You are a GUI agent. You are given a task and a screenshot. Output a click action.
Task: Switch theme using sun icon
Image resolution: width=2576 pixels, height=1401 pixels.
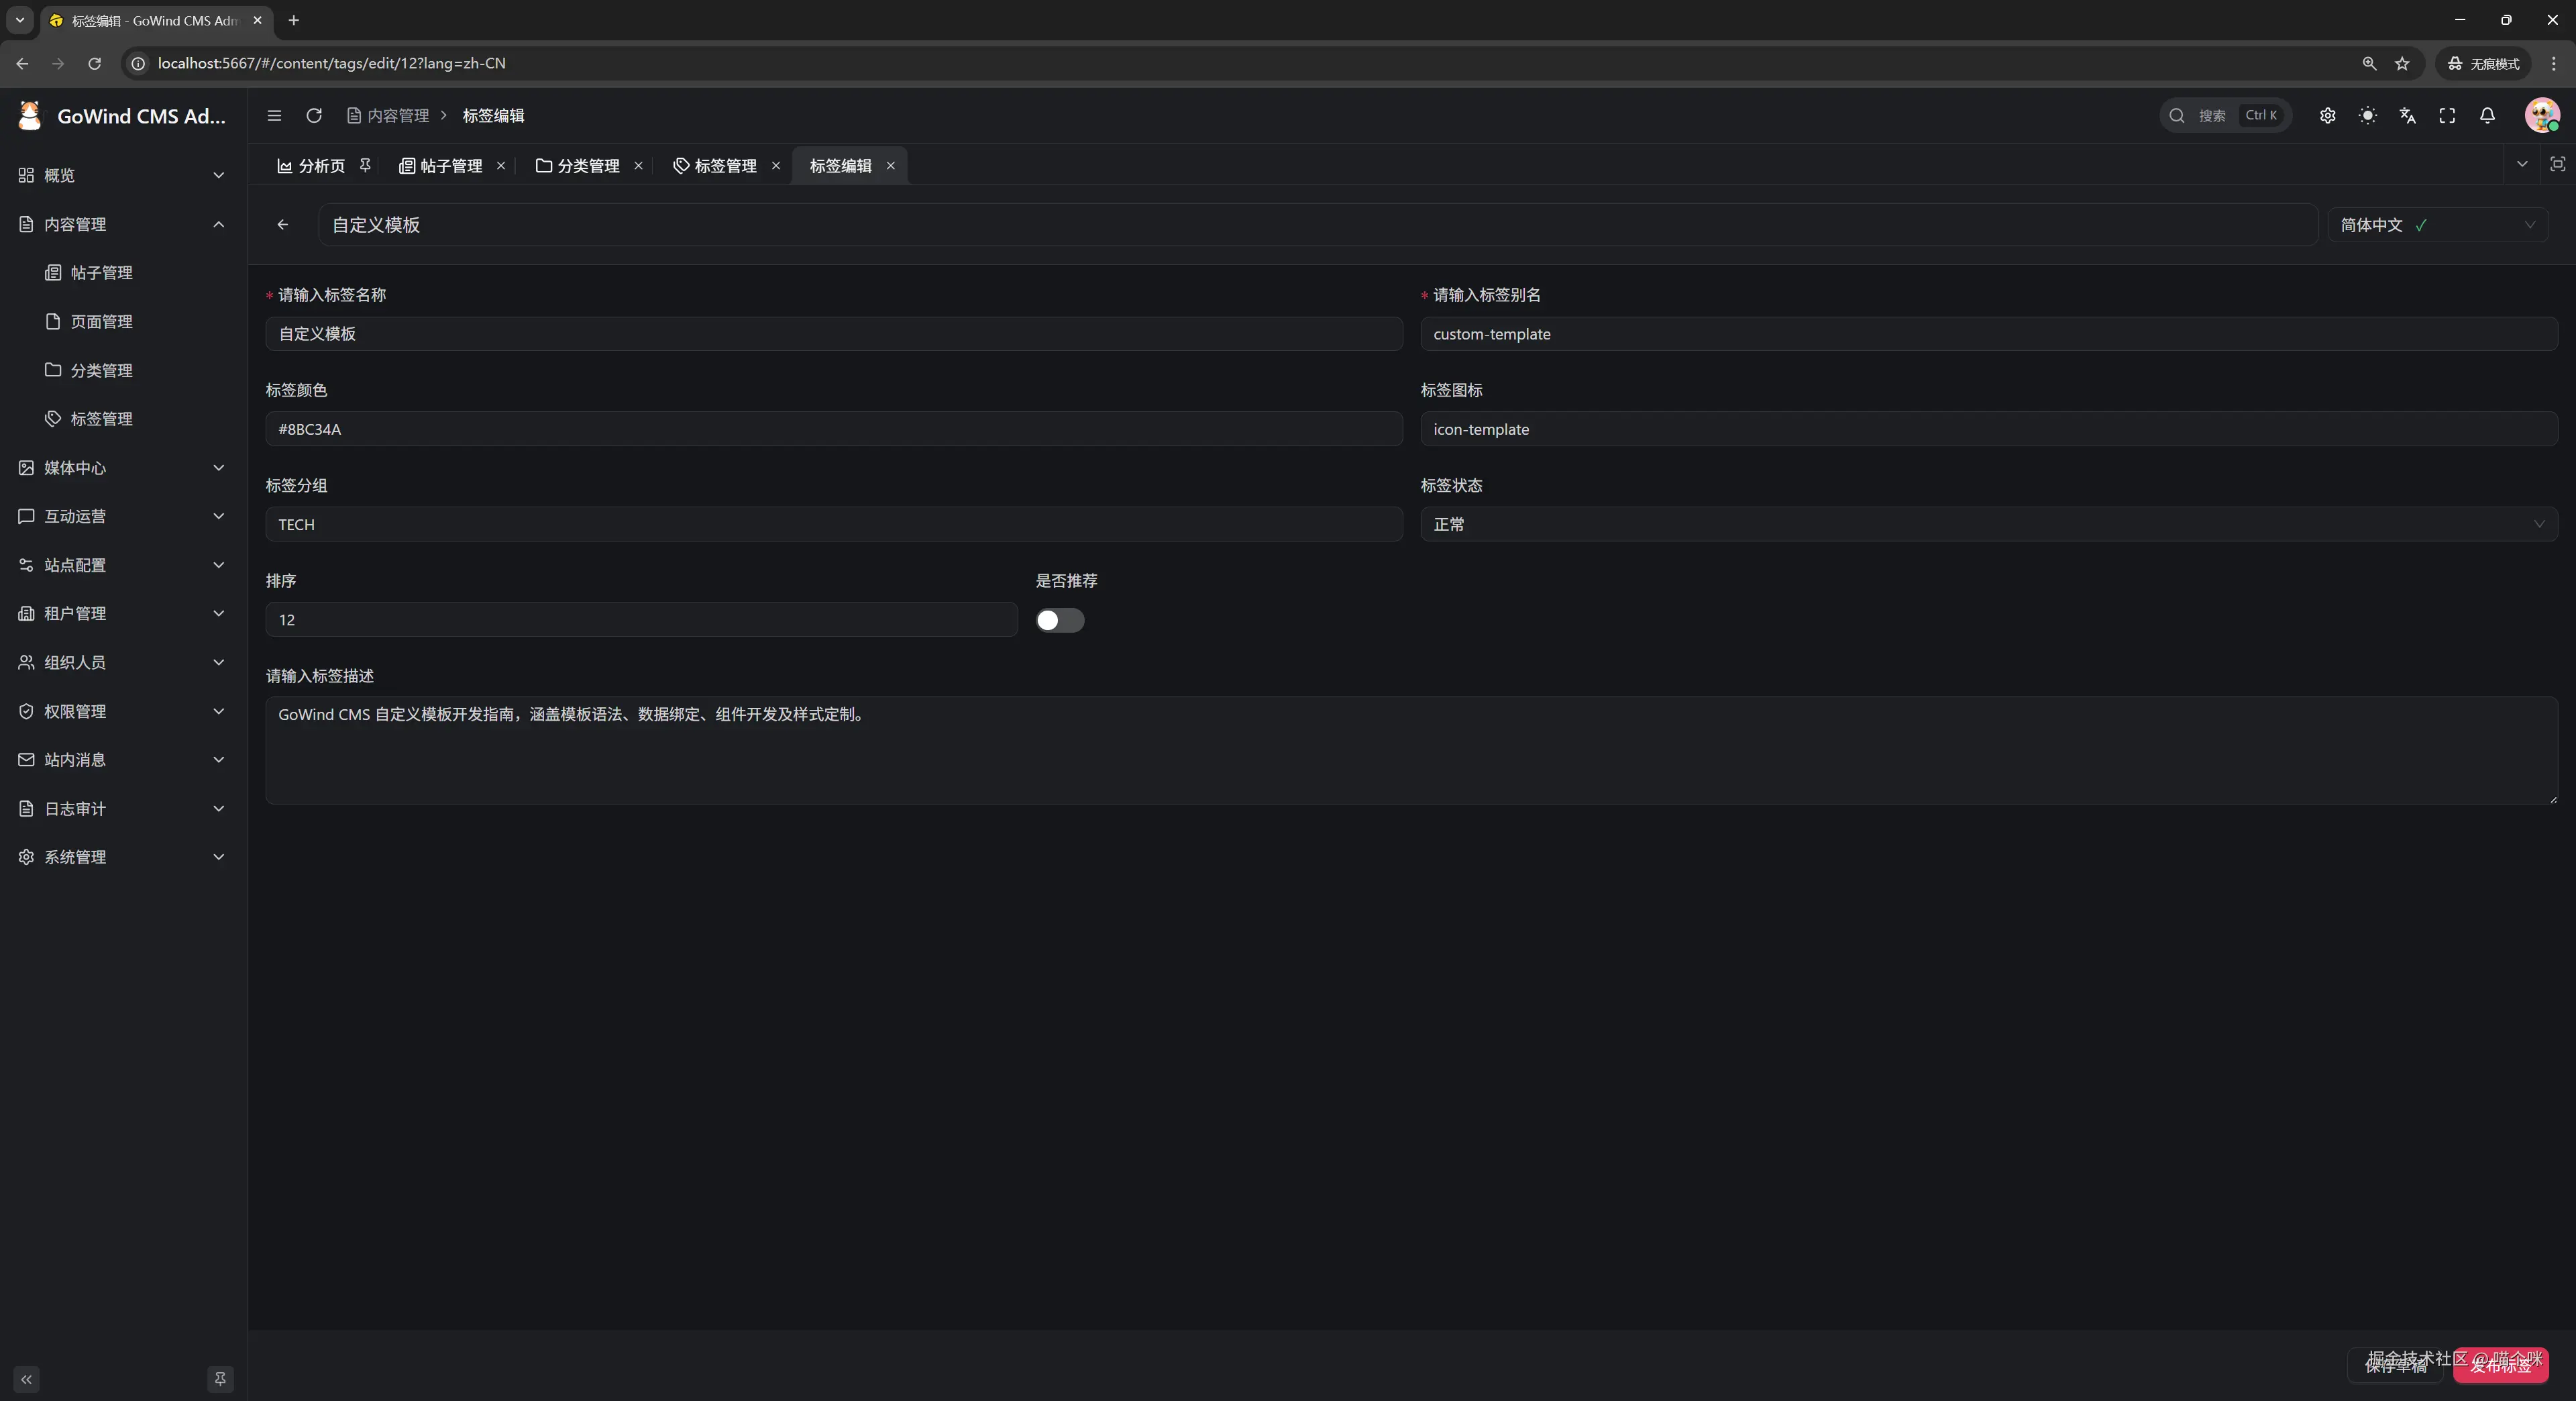pyautogui.click(x=2367, y=116)
